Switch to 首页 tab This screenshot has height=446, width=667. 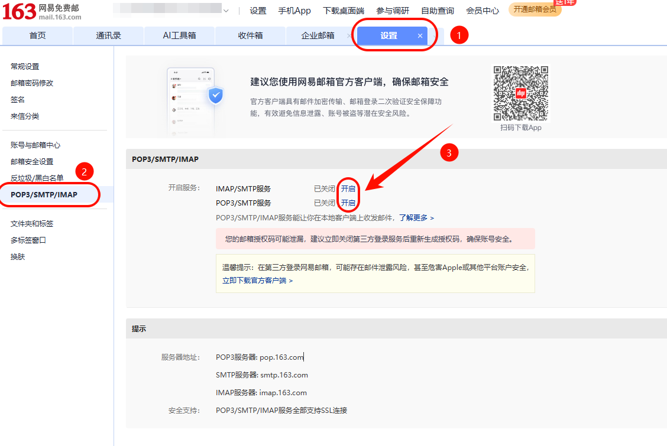coord(37,35)
